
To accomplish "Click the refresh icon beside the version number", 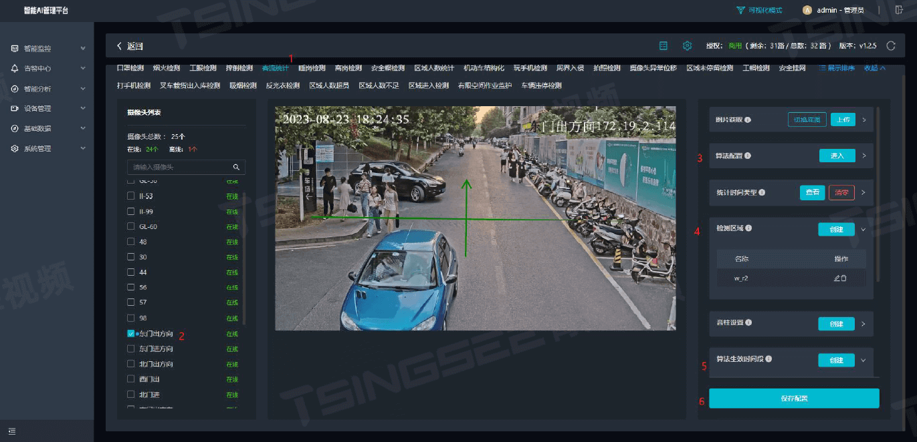I will (x=891, y=46).
